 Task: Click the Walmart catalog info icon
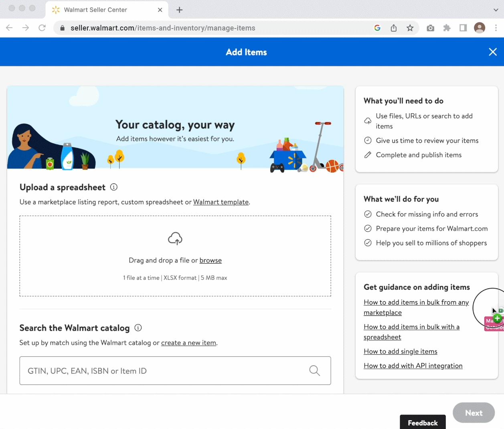(x=138, y=328)
